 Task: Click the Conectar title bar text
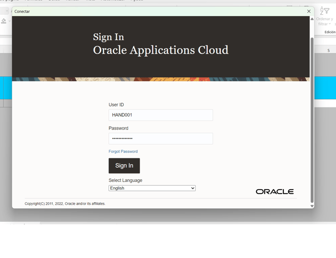[22, 11]
